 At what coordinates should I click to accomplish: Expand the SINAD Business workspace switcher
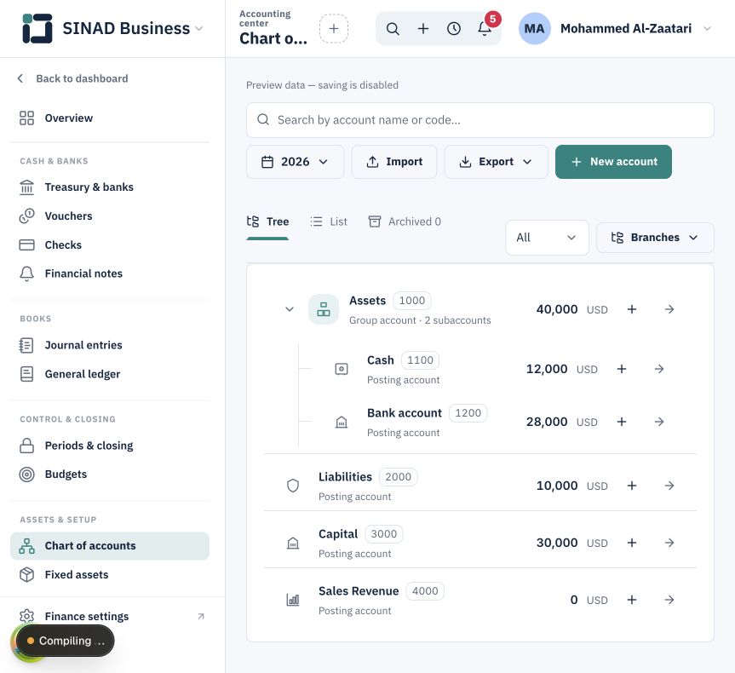[113, 29]
